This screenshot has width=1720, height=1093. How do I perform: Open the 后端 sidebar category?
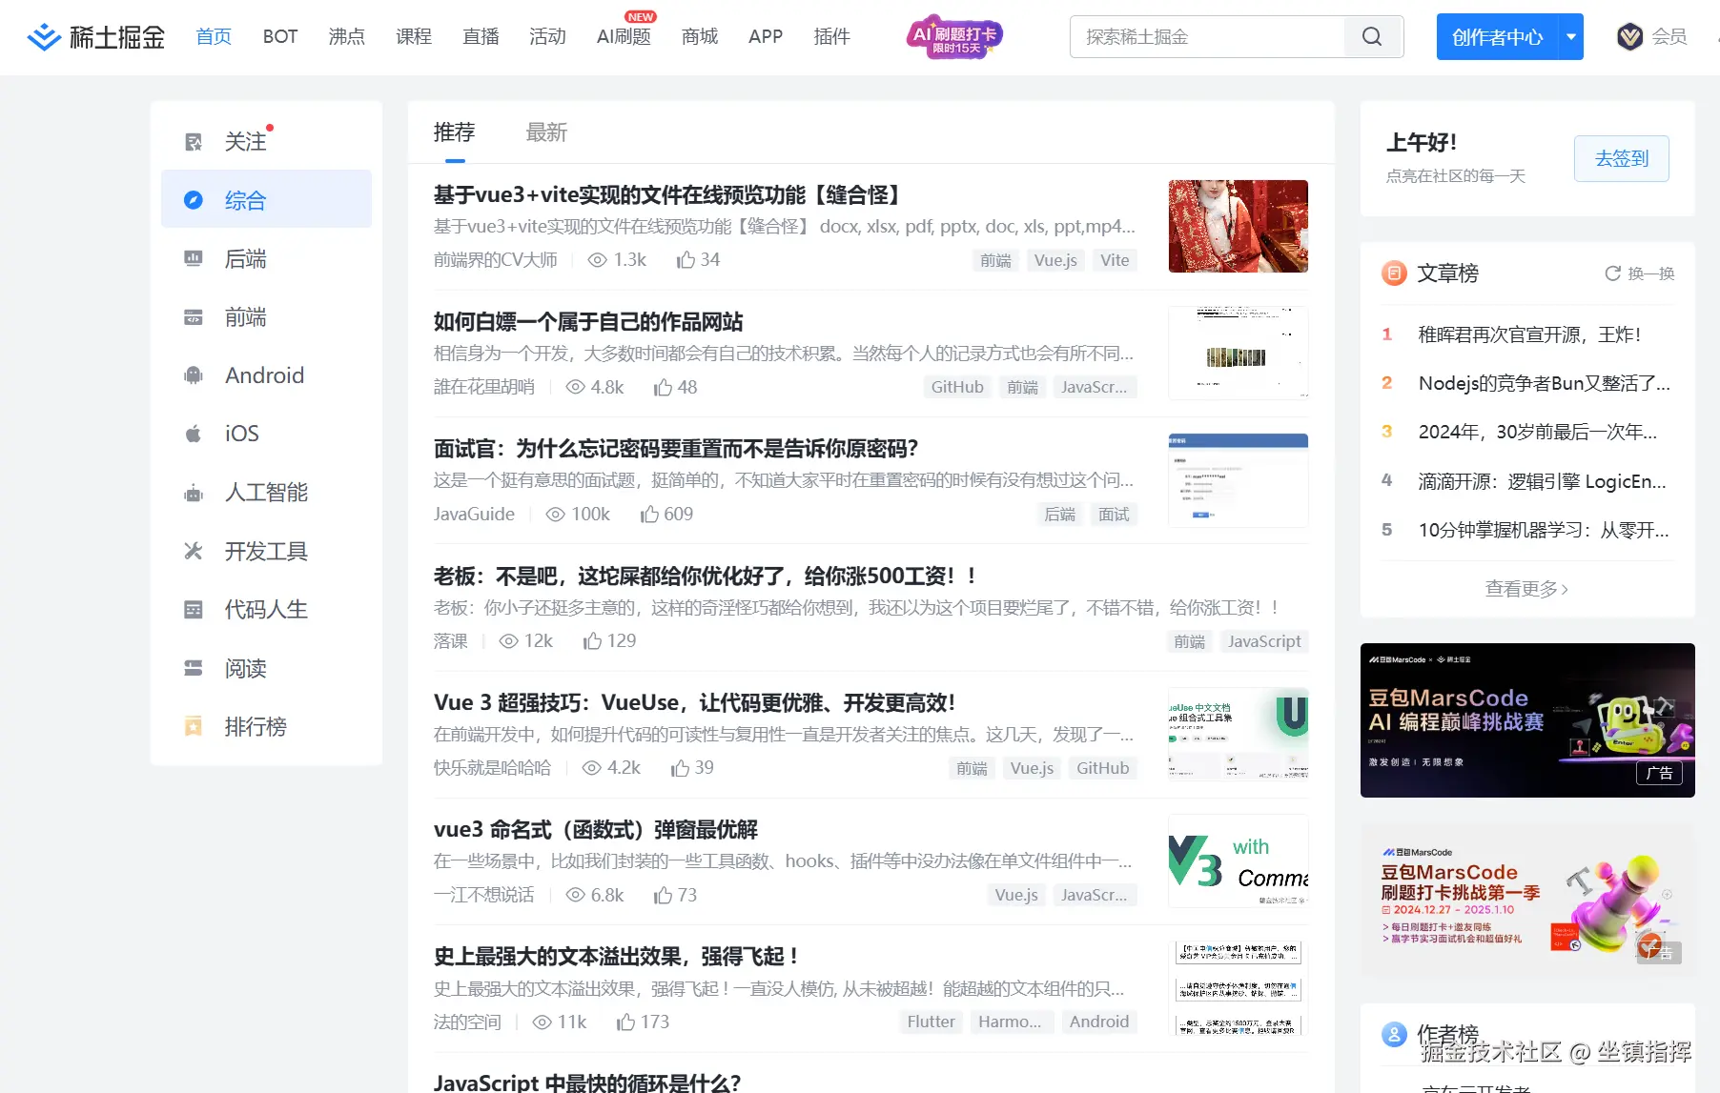coord(266,258)
